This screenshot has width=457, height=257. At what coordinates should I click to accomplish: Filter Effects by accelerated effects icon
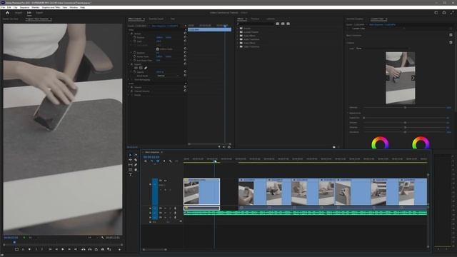click(x=278, y=24)
